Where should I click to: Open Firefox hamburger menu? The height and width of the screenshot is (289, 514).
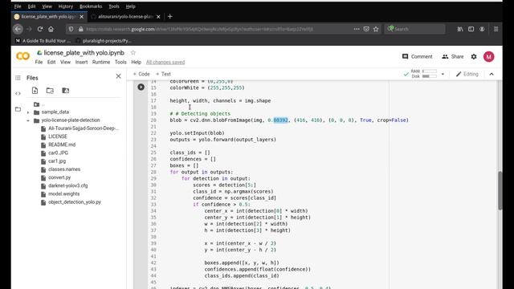point(496,29)
